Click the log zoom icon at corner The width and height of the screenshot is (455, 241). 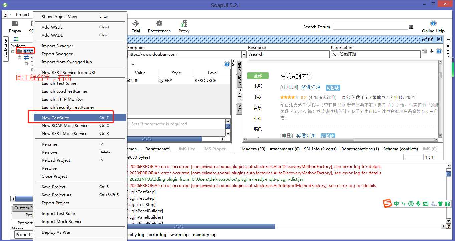[x=448, y=226]
